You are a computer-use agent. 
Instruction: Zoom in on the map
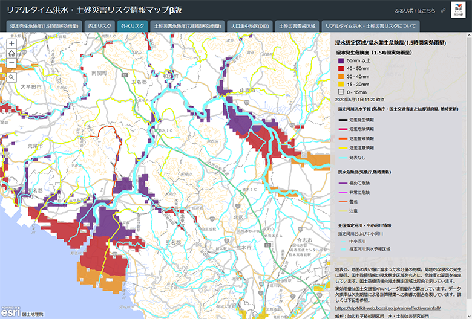click(x=12, y=43)
